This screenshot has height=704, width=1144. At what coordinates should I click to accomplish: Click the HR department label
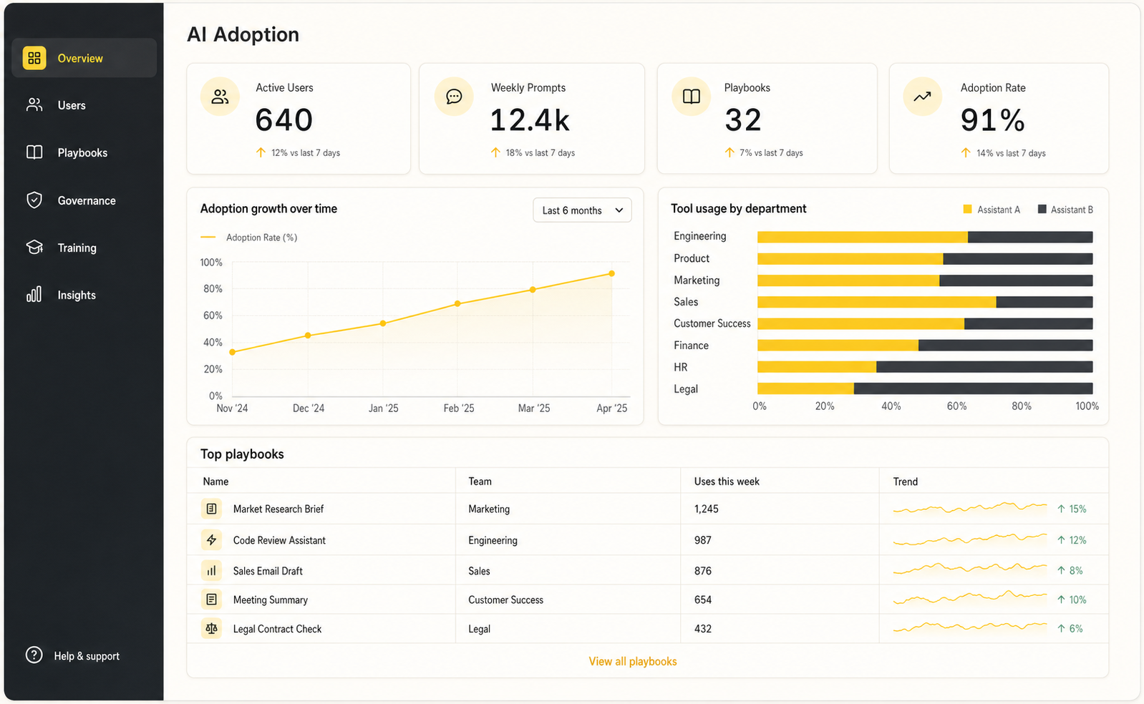pyautogui.click(x=680, y=367)
